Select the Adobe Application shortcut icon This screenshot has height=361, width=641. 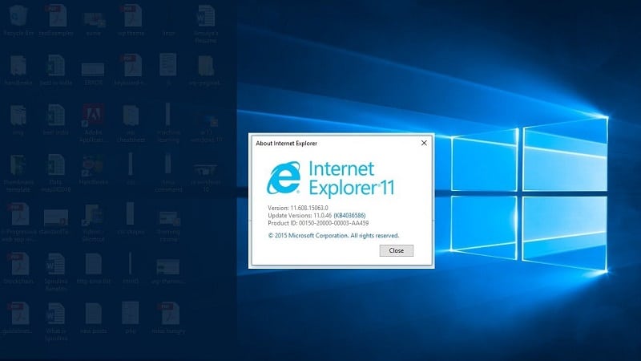(93, 123)
